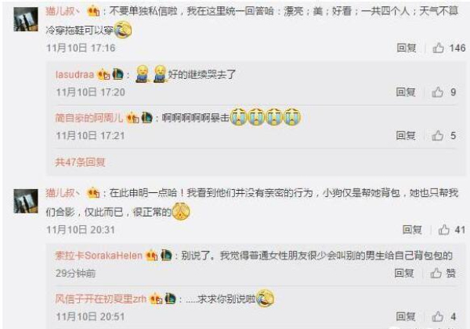Reply to lasudraa's 17:20 comment
The width and height of the screenshot is (470, 329).
pos(406,92)
